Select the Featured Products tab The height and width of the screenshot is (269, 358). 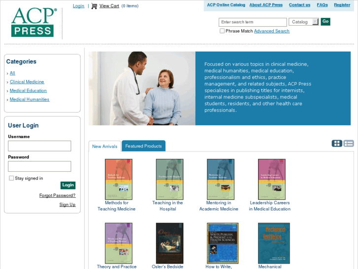coord(143,146)
